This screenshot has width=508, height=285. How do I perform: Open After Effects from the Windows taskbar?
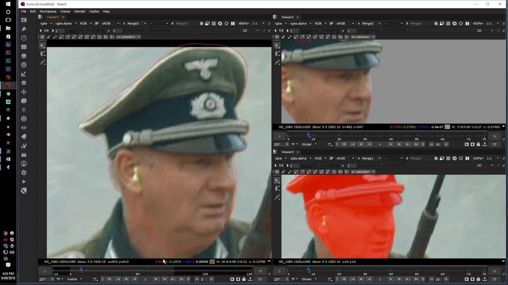[x=8, y=44]
